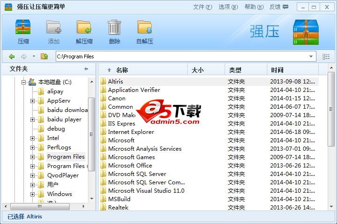337x224 pixels.
Task: Expand the baidu player tree folder
Action: coord(32,119)
